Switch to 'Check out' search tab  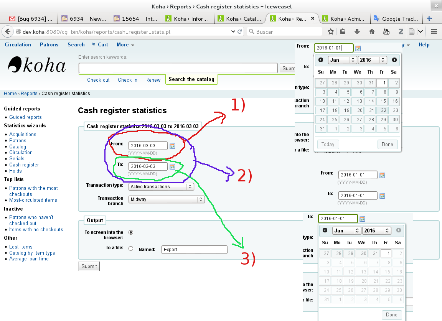pos(98,80)
